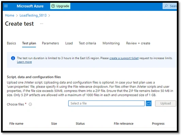Viewport: 182px width, 136px height.
Task: Click the Status column header
Action: click(80, 123)
